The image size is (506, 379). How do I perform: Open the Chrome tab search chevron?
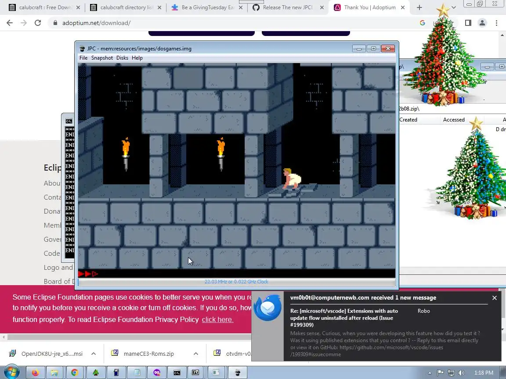click(x=453, y=7)
